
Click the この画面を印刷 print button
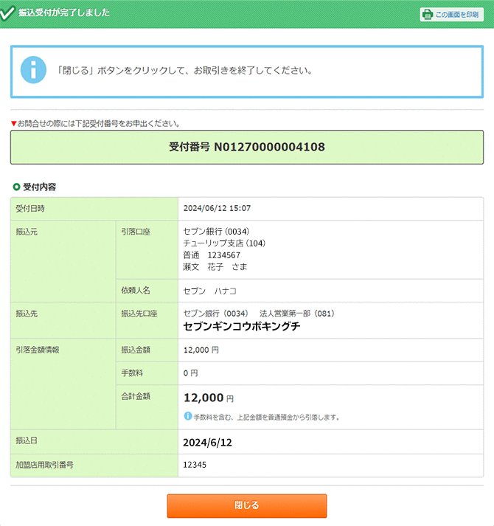(x=451, y=15)
